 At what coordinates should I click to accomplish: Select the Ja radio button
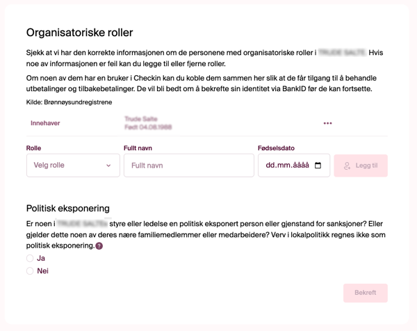pyautogui.click(x=30, y=258)
